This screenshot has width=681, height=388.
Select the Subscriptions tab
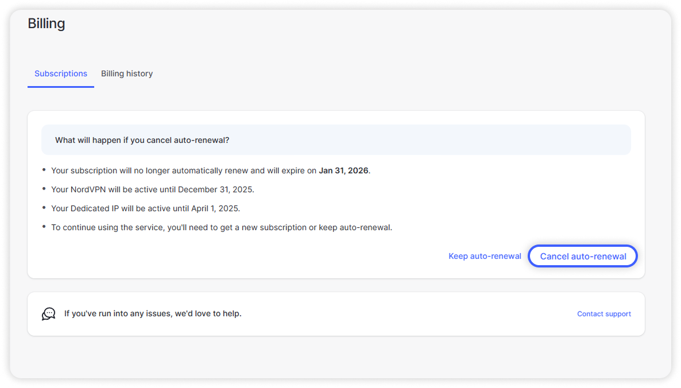(x=61, y=73)
